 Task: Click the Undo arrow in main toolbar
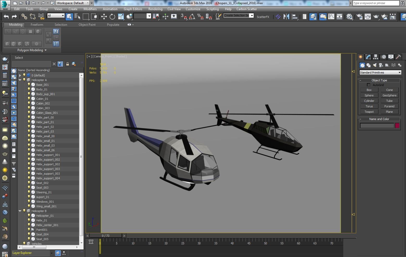(x=6, y=17)
